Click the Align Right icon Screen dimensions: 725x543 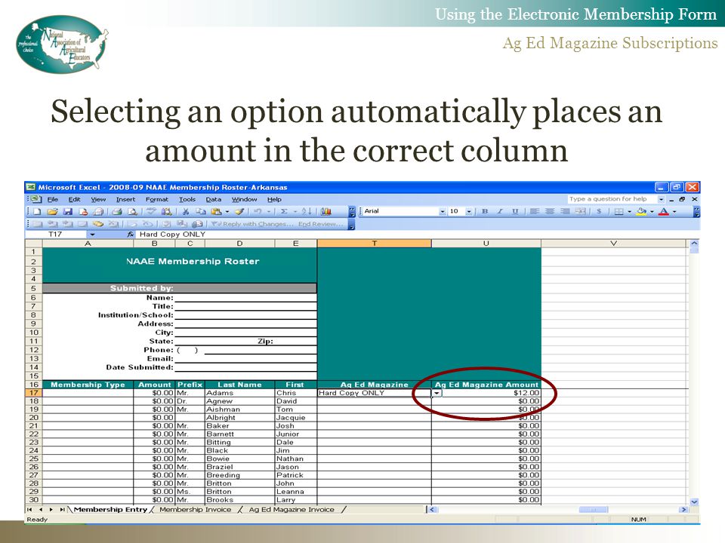(565, 211)
